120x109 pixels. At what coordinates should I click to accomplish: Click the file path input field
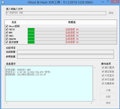(56, 13)
